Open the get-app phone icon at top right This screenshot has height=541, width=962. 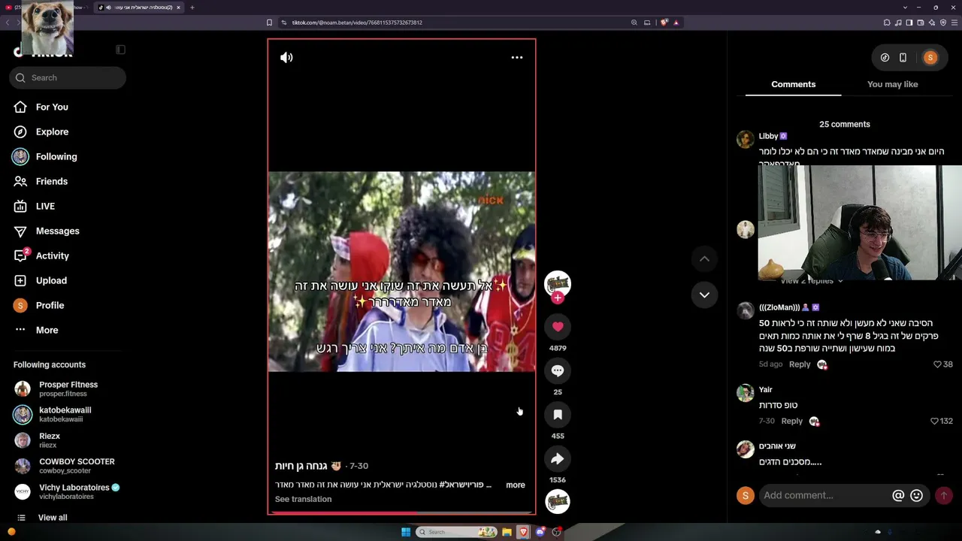903,58
